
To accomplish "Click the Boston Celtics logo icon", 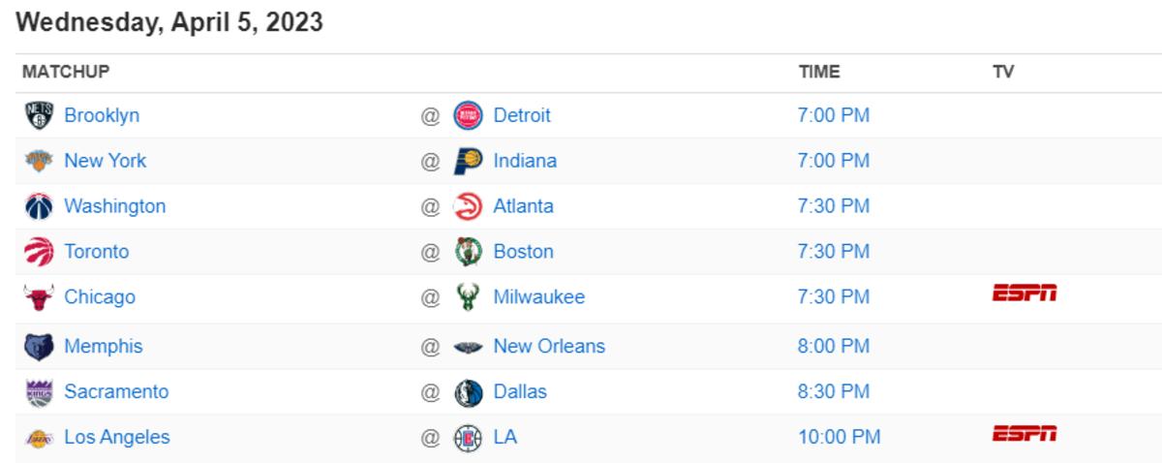I will [x=468, y=252].
